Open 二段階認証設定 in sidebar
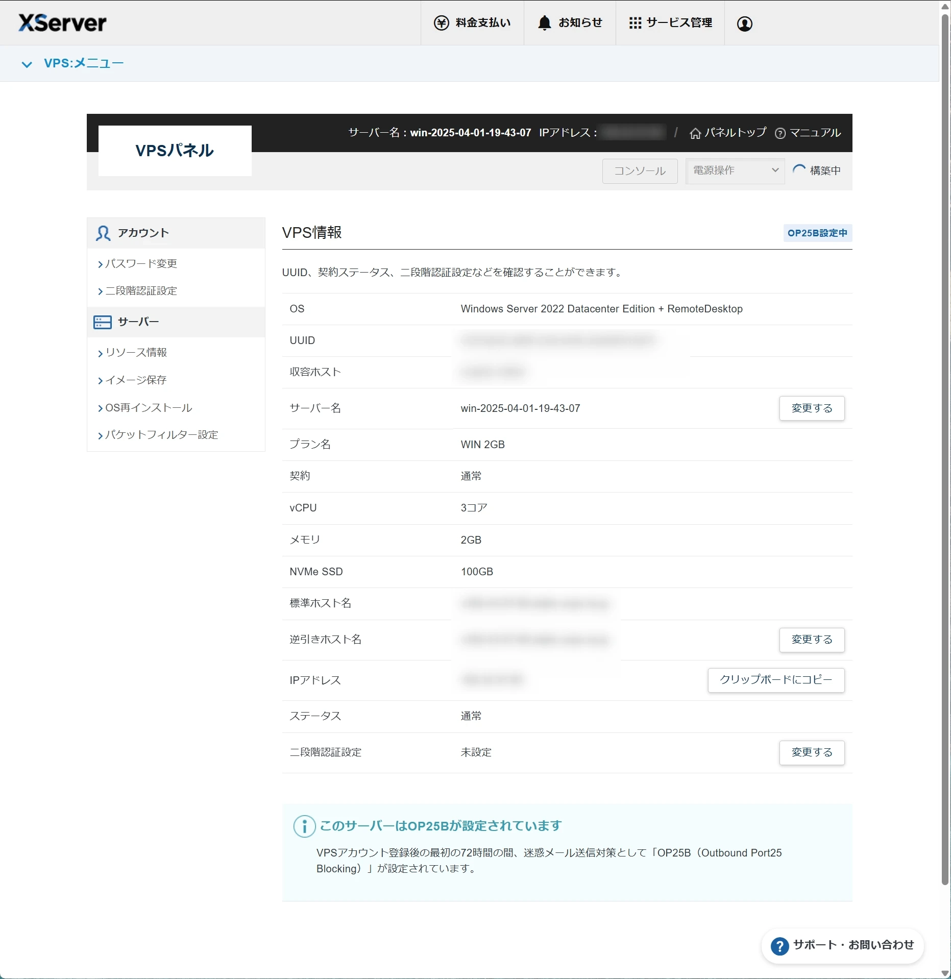This screenshot has width=951, height=979. pos(141,291)
